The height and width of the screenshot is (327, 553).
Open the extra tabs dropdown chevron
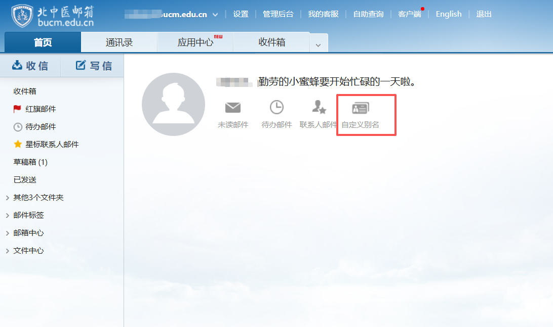click(x=318, y=44)
